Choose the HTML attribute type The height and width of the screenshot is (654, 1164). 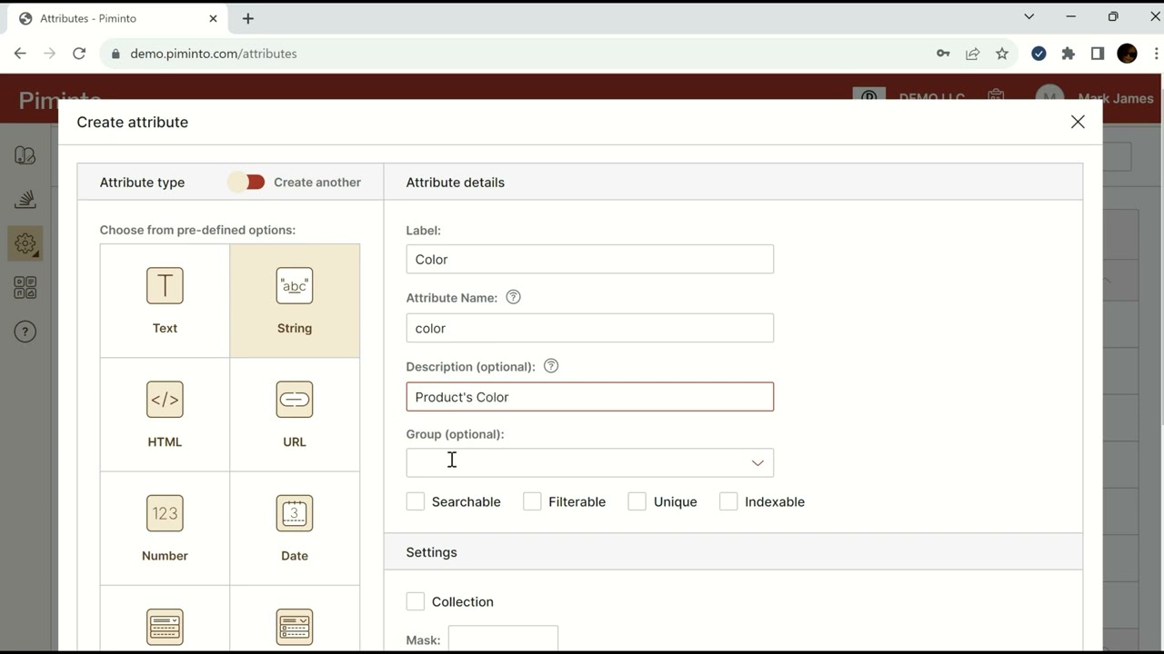point(165,414)
